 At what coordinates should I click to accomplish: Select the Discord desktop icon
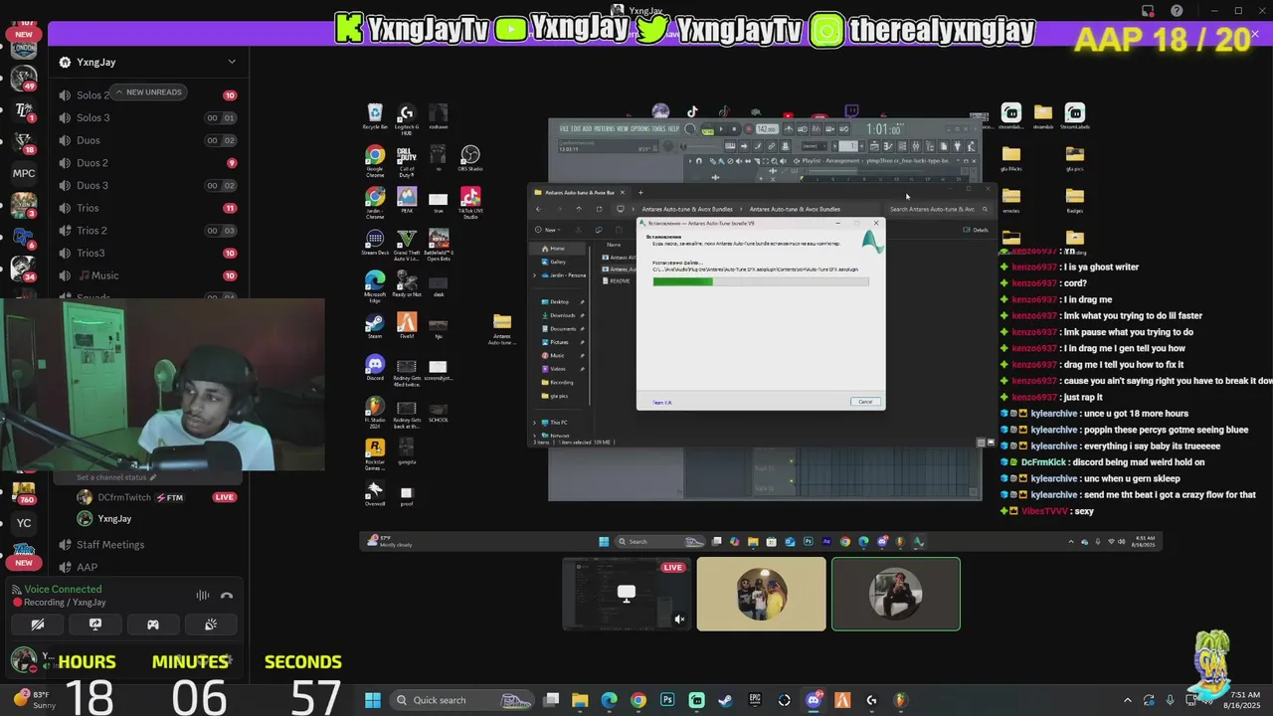point(375,368)
